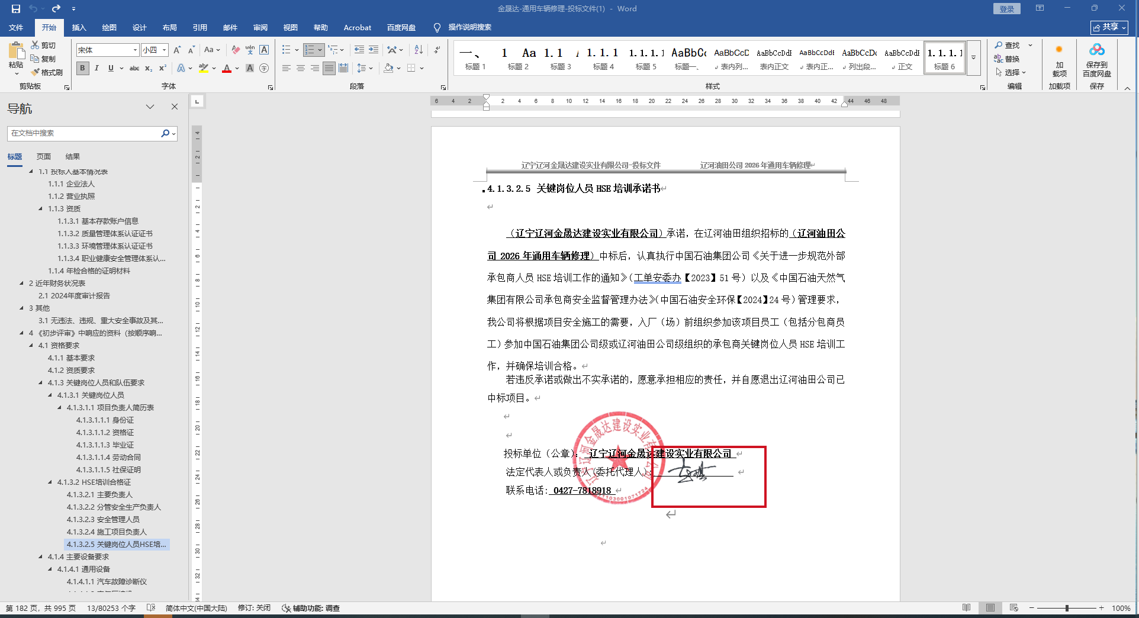Click the Paste clipboard icon
Image resolution: width=1139 pixels, height=618 pixels.
pyautogui.click(x=16, y=51)
